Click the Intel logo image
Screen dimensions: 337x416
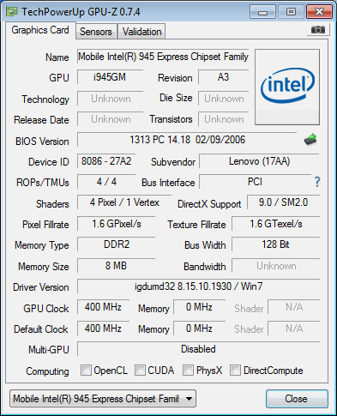pos(287,87)
